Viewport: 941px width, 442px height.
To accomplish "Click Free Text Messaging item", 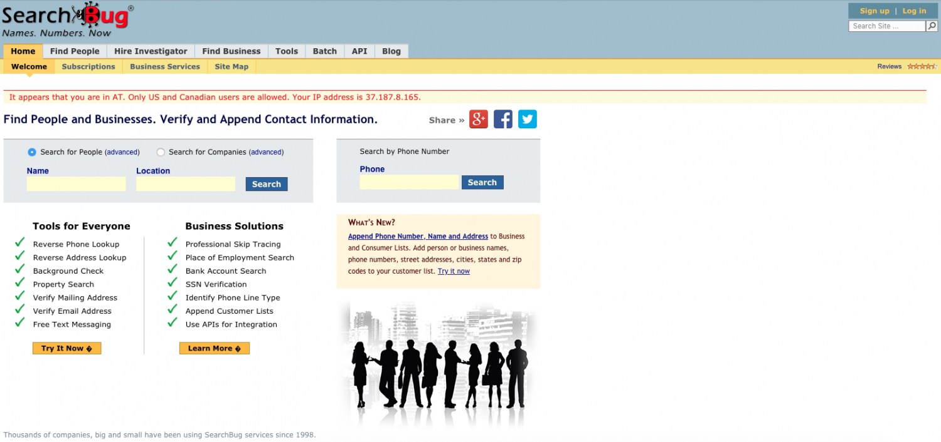I will tap(72, 324).
